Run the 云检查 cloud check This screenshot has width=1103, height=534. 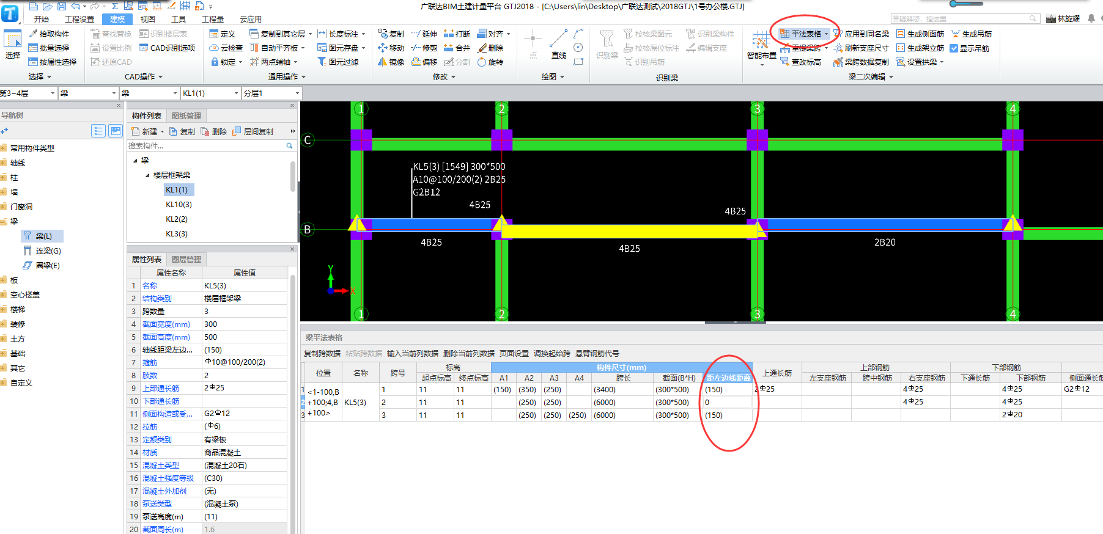pyautogui.click(x=226, y=48)
